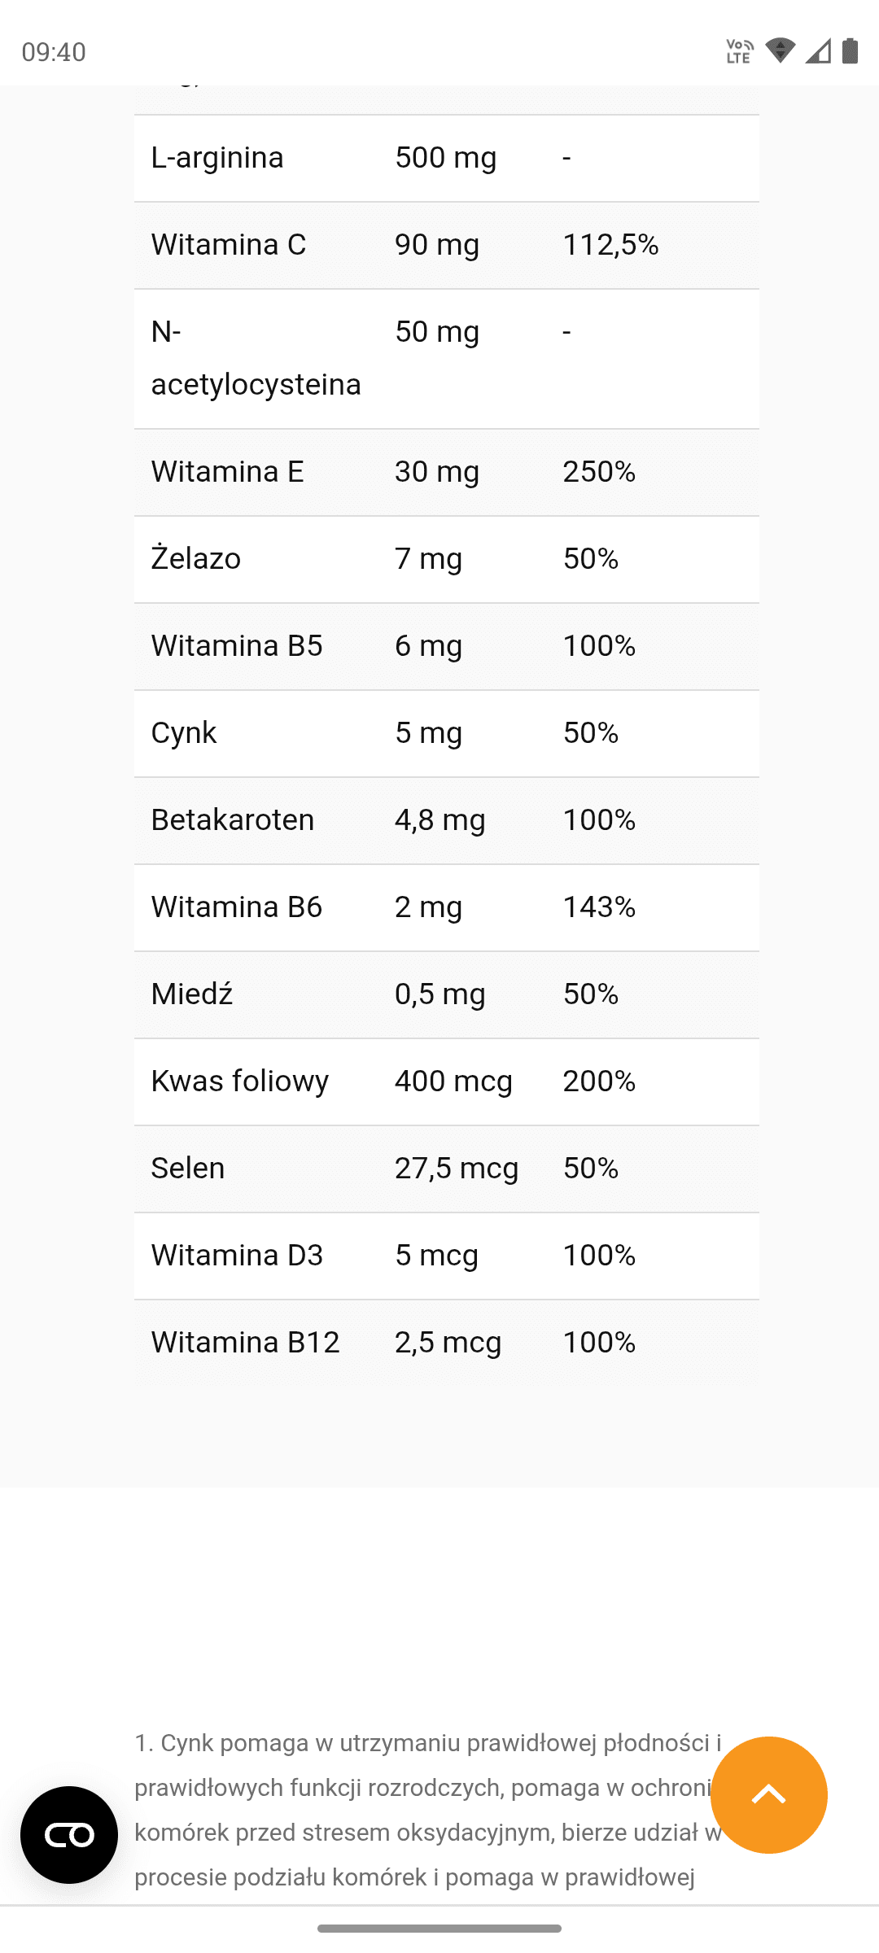Tap the Wi-Fi status icon
Screen dimensions: 879x1953
[x=780, y=51]
